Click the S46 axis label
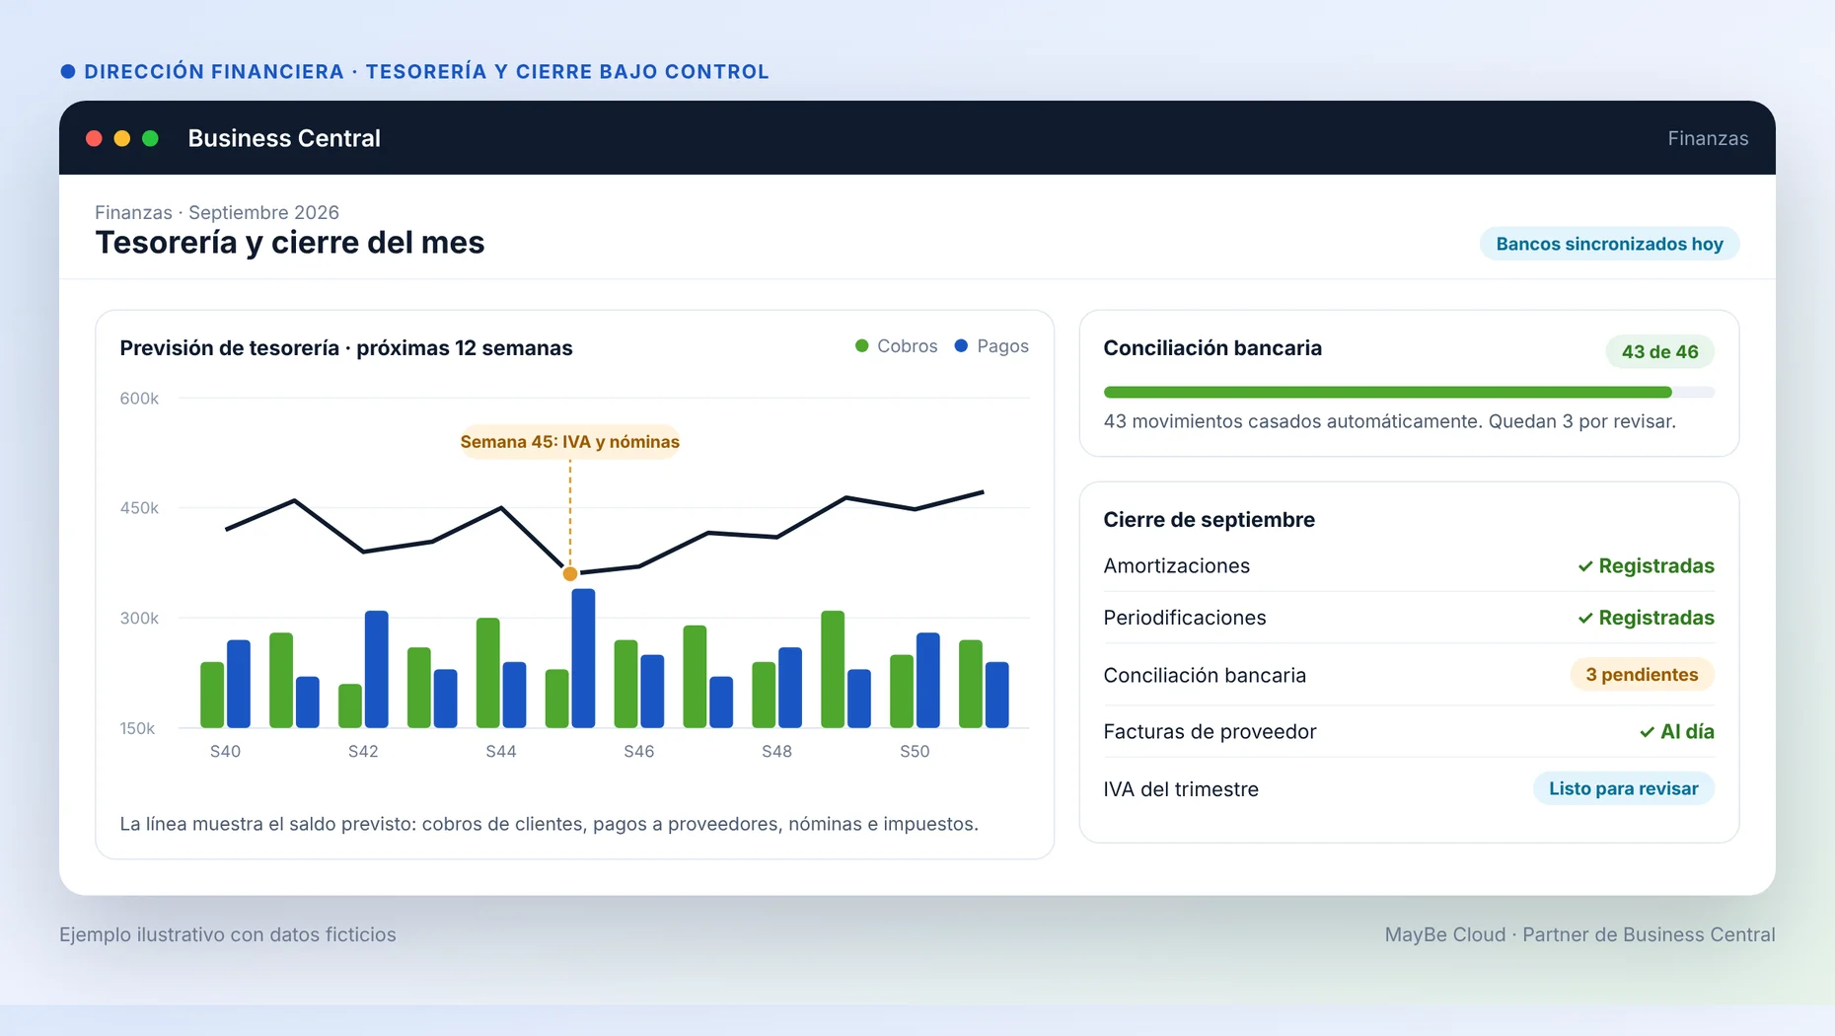 click(x=638, y=752)
